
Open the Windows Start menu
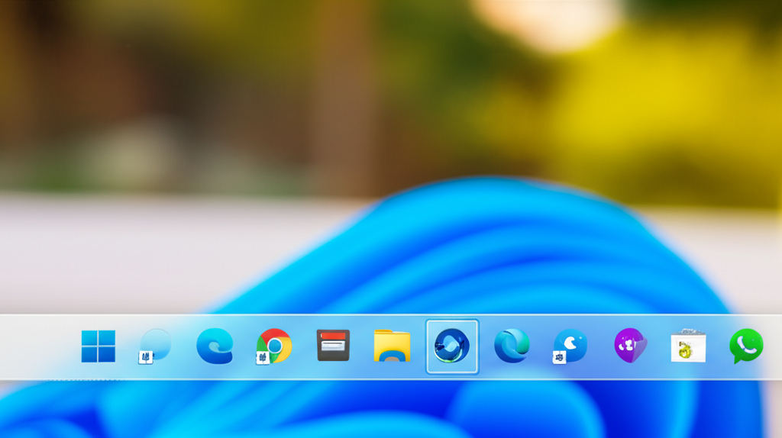tap(99, 346)
